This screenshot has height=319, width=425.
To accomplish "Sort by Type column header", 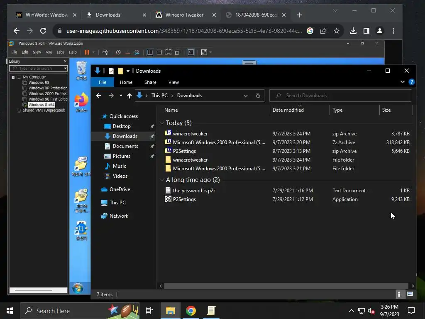I will [337, 110].
